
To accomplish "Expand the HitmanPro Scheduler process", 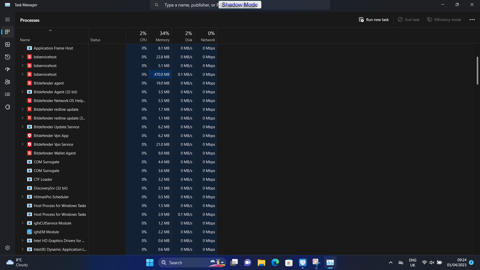I will click(x=22, y=197).
